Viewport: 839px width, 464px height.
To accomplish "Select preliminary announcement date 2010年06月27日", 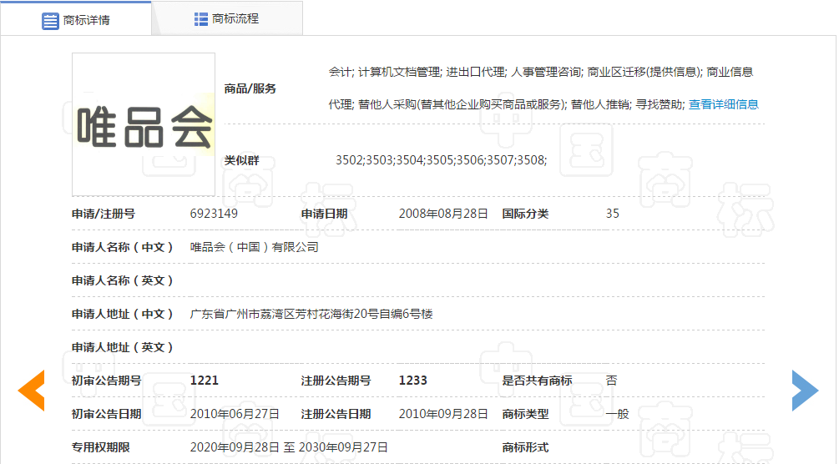I will point(235,414).
